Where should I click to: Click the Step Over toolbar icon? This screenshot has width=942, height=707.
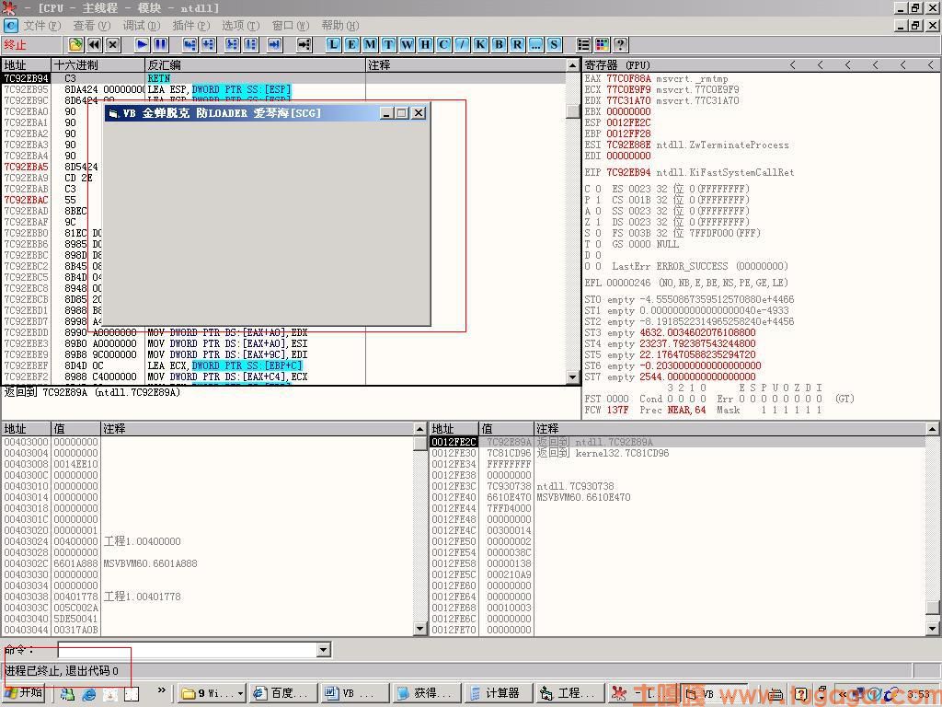[x=209, y=44]
